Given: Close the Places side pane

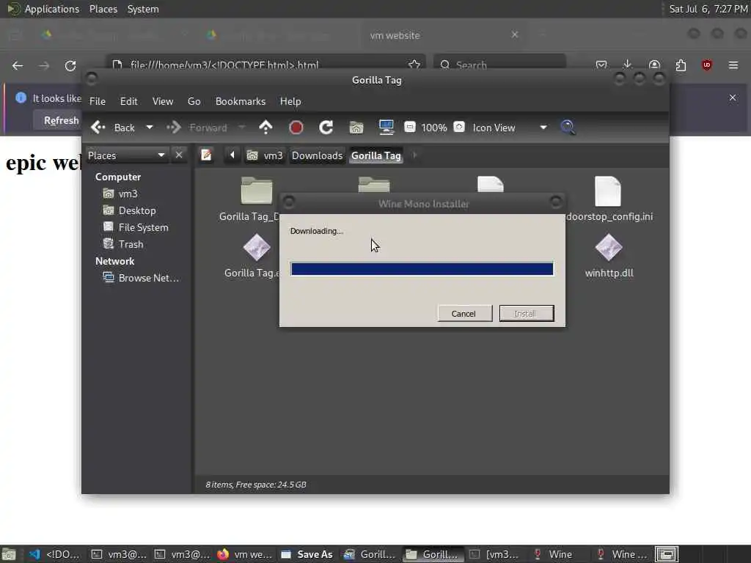Looking at the screenshot, I should coord(179,155).
